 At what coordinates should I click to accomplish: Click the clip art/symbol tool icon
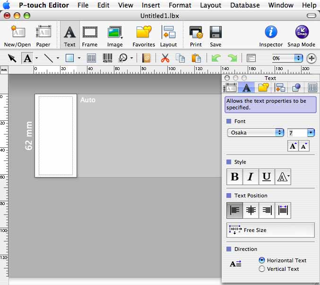point(123,58)
